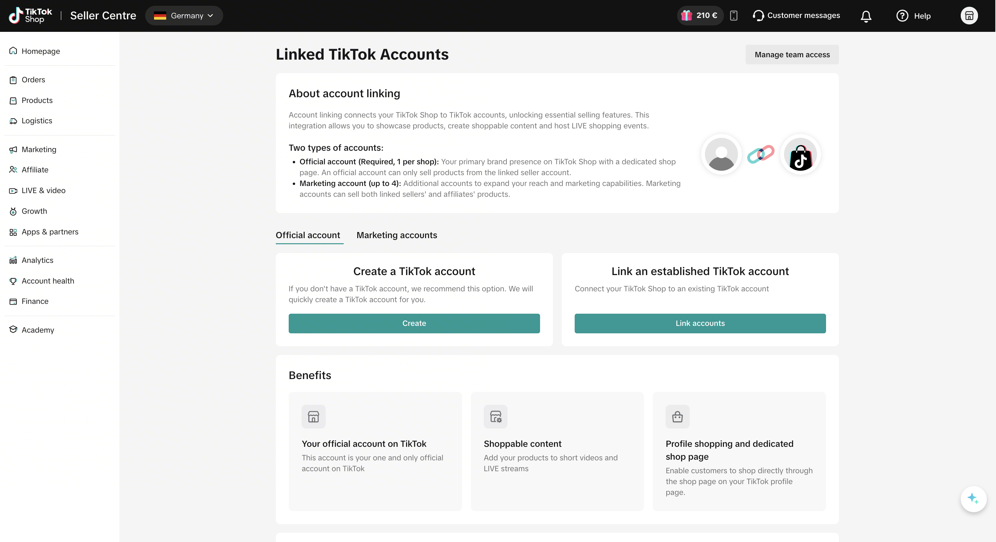Click the 'About account linking' heading

tap(344, 93)
